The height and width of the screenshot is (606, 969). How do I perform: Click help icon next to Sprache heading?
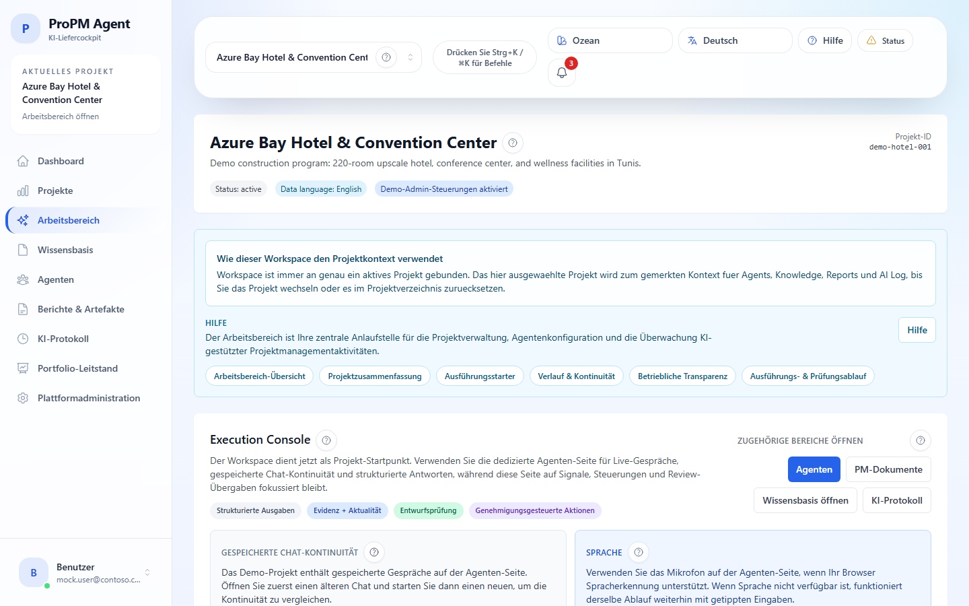639,552
